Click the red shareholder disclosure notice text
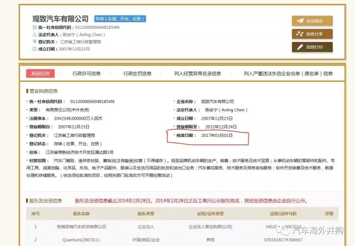This screenshot has width=355, height=246. [x=191, y=201]
